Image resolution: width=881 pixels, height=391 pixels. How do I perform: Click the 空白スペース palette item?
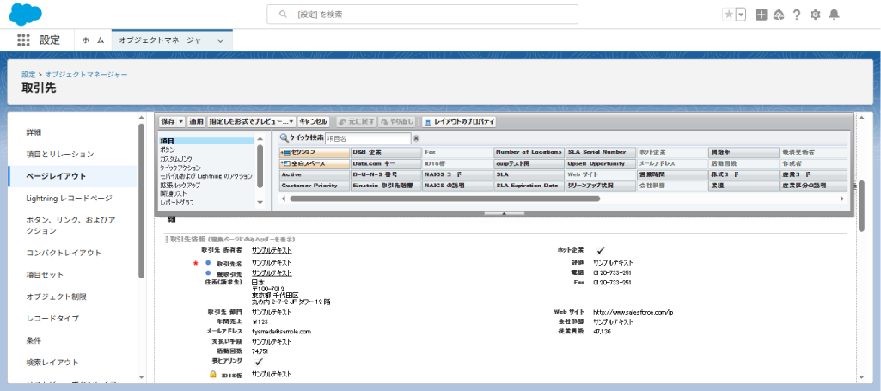coord(314,163)
